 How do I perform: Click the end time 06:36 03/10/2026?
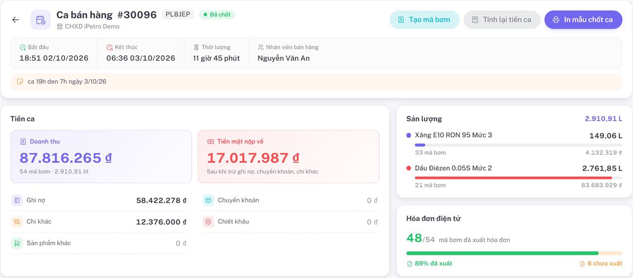141,58
